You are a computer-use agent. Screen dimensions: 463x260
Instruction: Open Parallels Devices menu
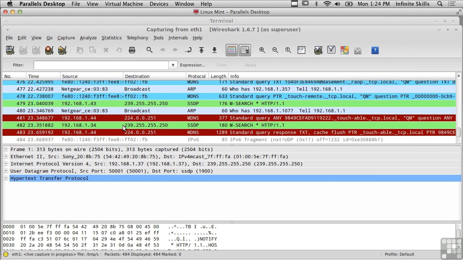pos(159,4)
